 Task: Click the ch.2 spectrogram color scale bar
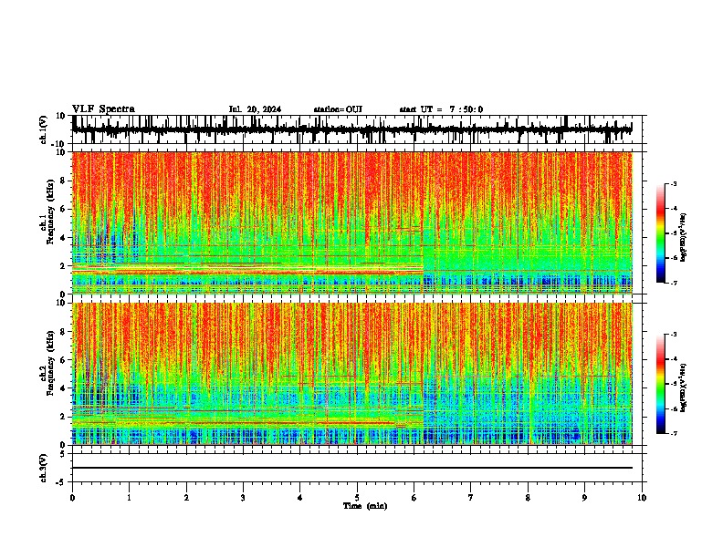click(x=661, y=384)
